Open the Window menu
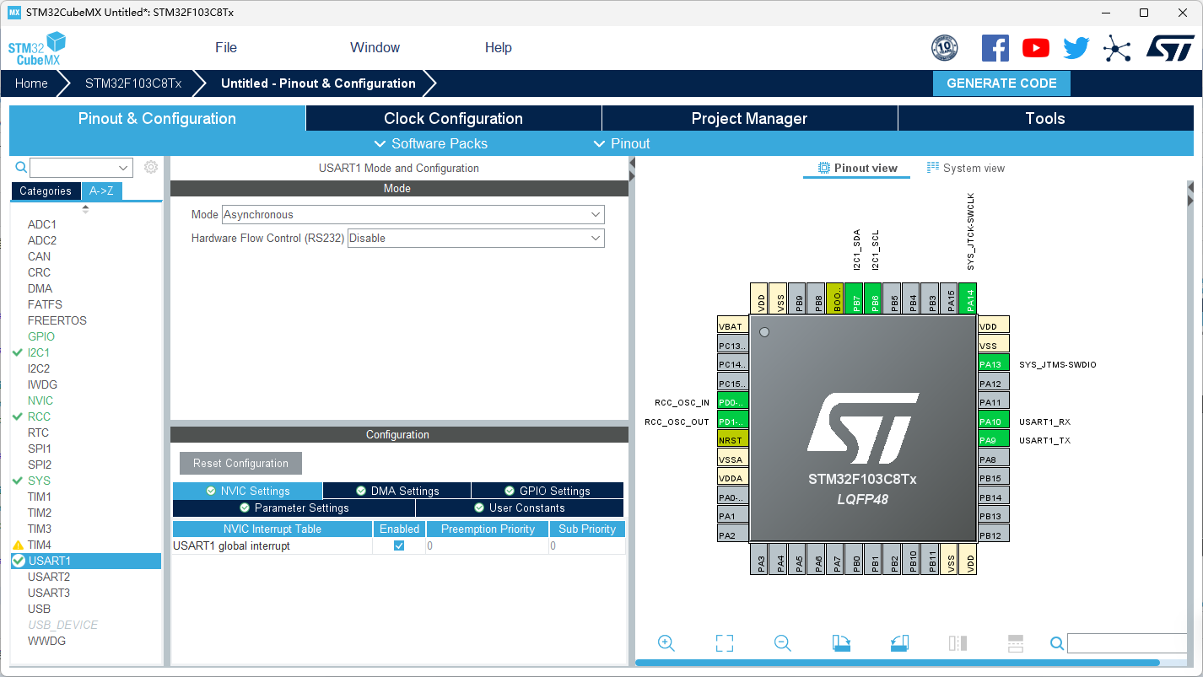 pos(375,47)
